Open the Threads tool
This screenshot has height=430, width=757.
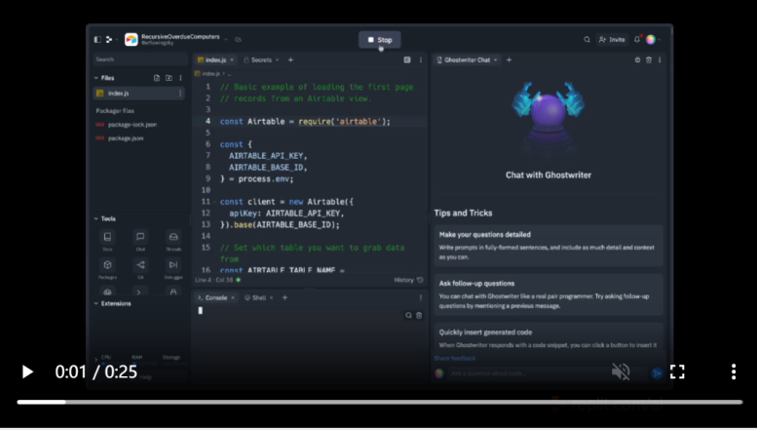[x=173, y=240]
